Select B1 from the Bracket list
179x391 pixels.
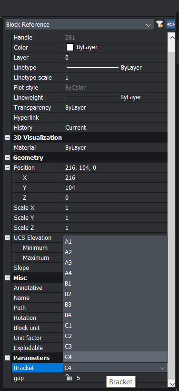115,284
